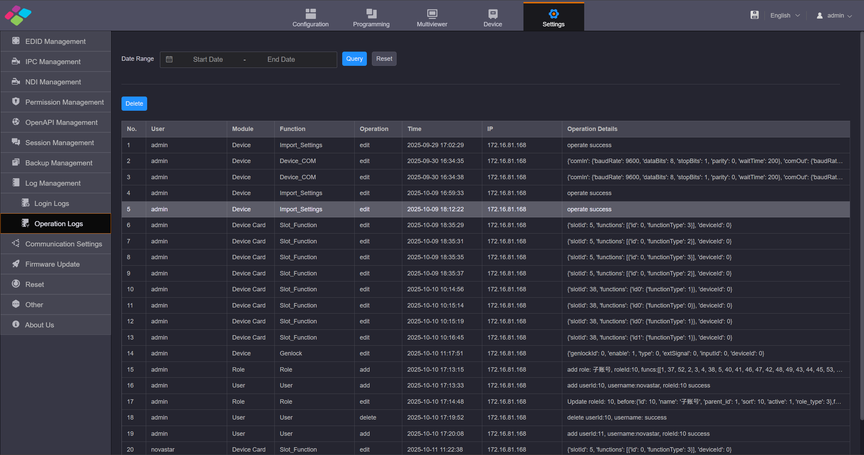Open the Programming tab
The height and width of the screenshot is (455, 864).
[371, 18]
